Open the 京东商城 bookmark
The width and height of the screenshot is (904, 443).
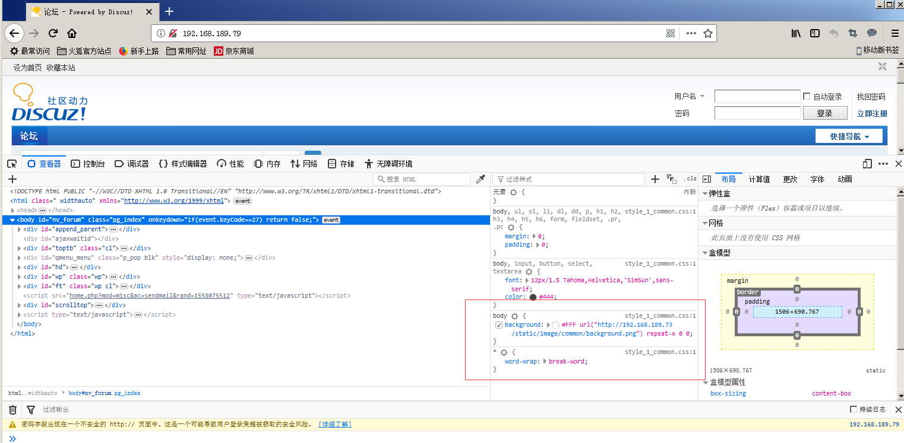234,51
